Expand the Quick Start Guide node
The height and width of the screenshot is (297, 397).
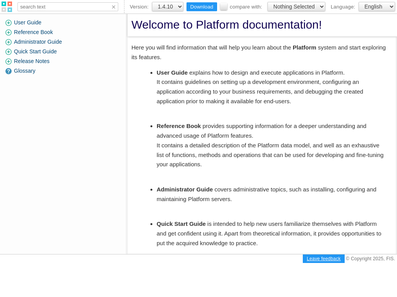[9, 52]
